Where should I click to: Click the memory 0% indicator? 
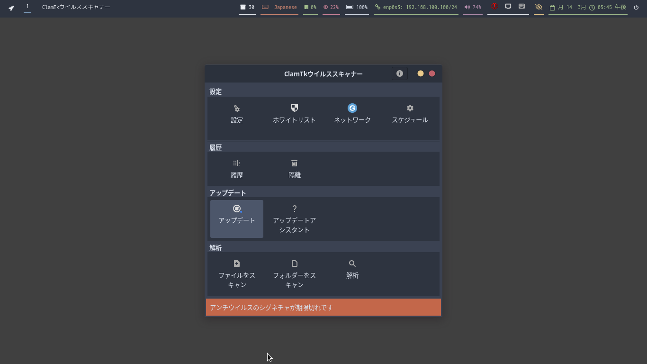pos(310,7)
